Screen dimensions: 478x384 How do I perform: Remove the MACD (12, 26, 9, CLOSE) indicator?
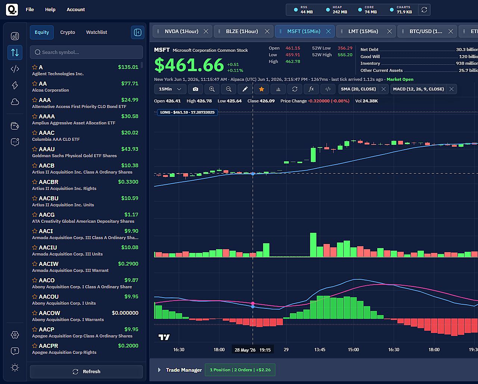452,89
